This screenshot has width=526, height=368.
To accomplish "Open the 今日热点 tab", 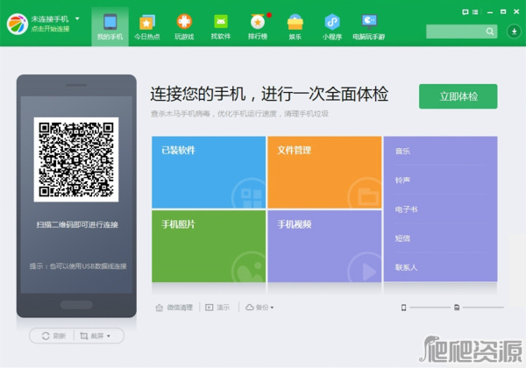I will (146, 25).
